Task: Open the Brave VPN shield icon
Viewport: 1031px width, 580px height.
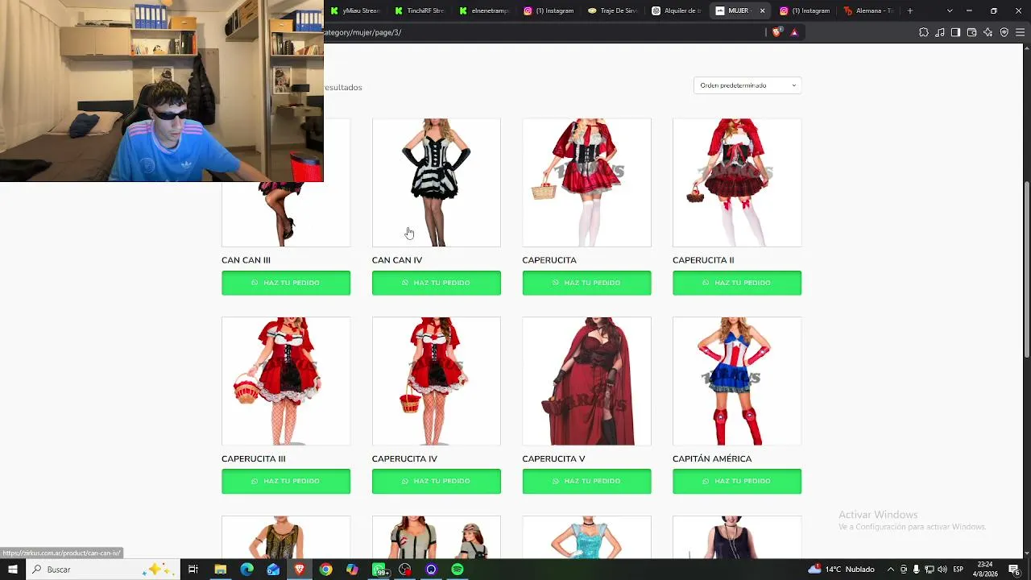Action: coord(1004,32)
